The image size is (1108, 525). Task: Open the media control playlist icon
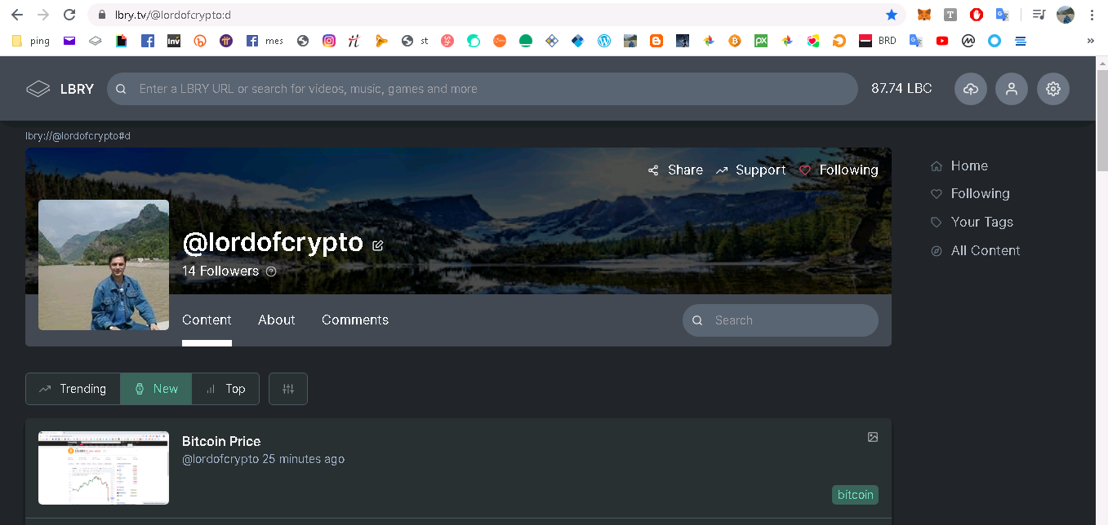1038,15
